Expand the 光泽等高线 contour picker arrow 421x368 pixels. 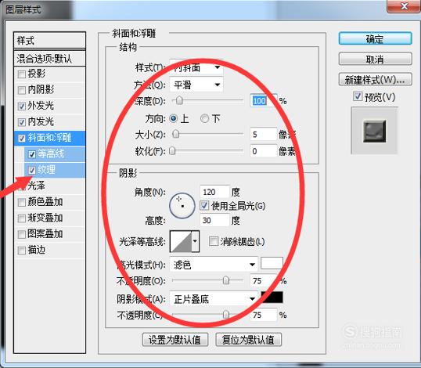195,241
